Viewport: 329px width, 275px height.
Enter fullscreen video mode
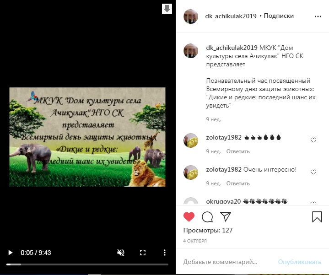pos(143,253)
